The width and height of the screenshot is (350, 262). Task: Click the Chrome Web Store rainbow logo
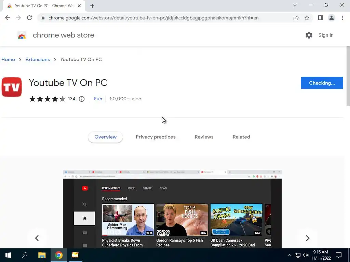(22, 35)
